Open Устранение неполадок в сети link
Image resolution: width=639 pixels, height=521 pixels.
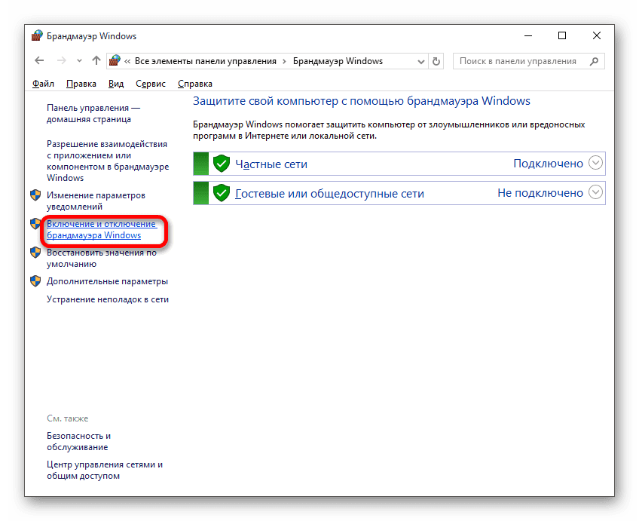pos(108,299)
